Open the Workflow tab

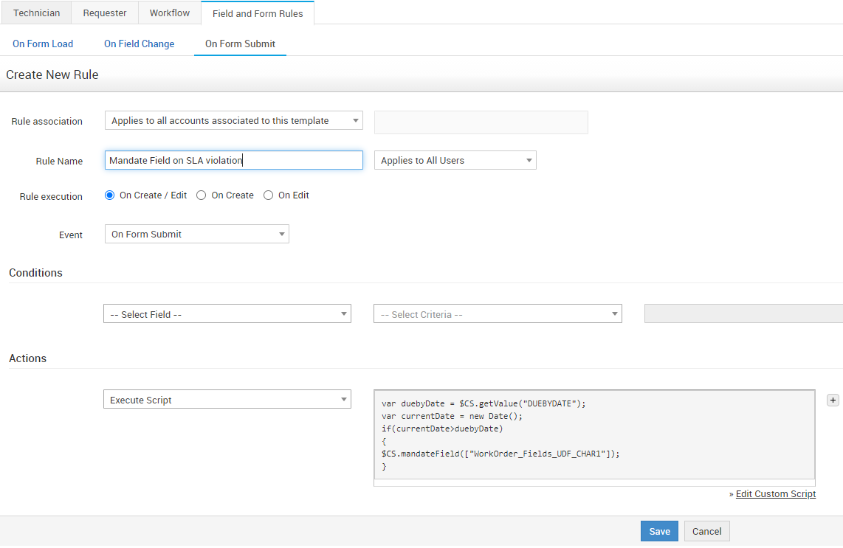pos(169,13)
